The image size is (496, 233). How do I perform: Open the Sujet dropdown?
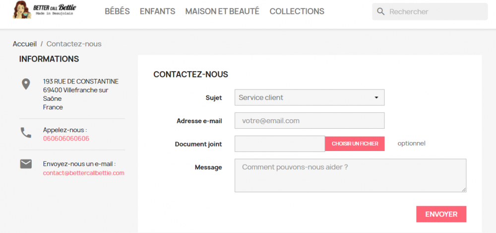point(309,97)
